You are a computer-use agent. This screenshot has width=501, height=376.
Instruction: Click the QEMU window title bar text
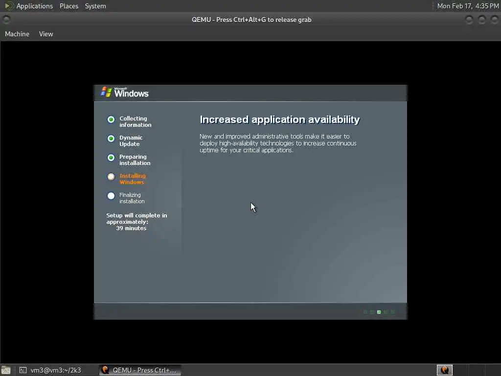click(x=251, y=20)
